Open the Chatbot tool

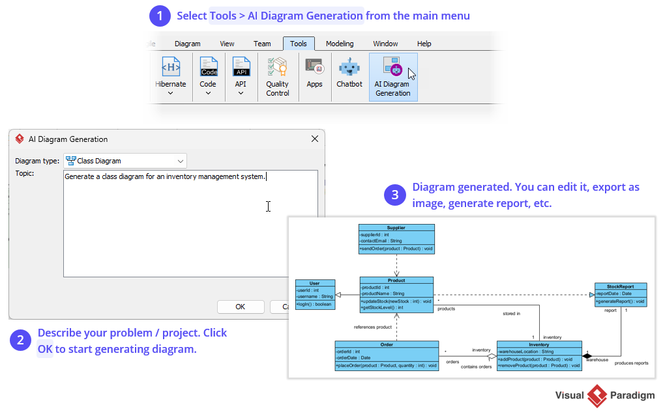click(349, 72)
